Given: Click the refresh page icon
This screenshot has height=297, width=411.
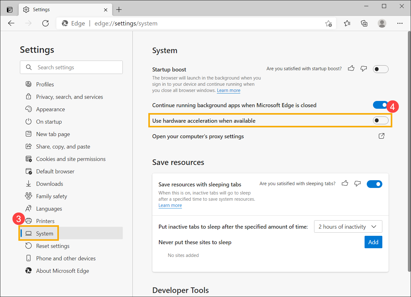Looking at the screenshot, I should coord(45,23).
